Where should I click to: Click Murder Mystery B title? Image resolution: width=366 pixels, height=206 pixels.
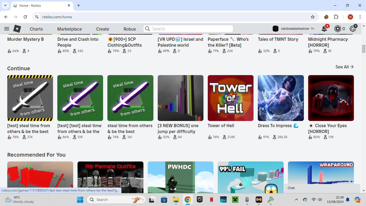point(26,39)
